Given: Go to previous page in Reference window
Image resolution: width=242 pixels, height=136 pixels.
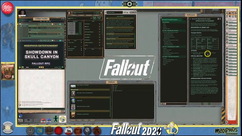Looking at the screenshot, I should (x=202, y=104).
